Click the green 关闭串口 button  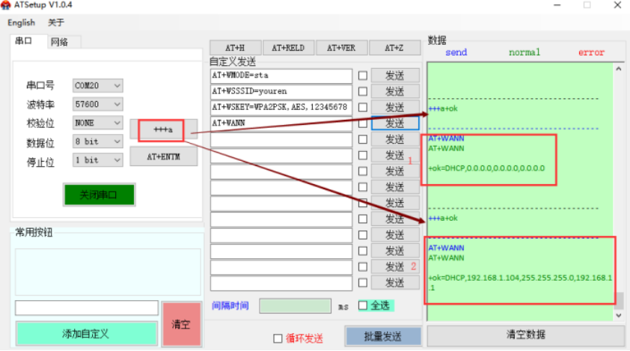click(99, 195)
